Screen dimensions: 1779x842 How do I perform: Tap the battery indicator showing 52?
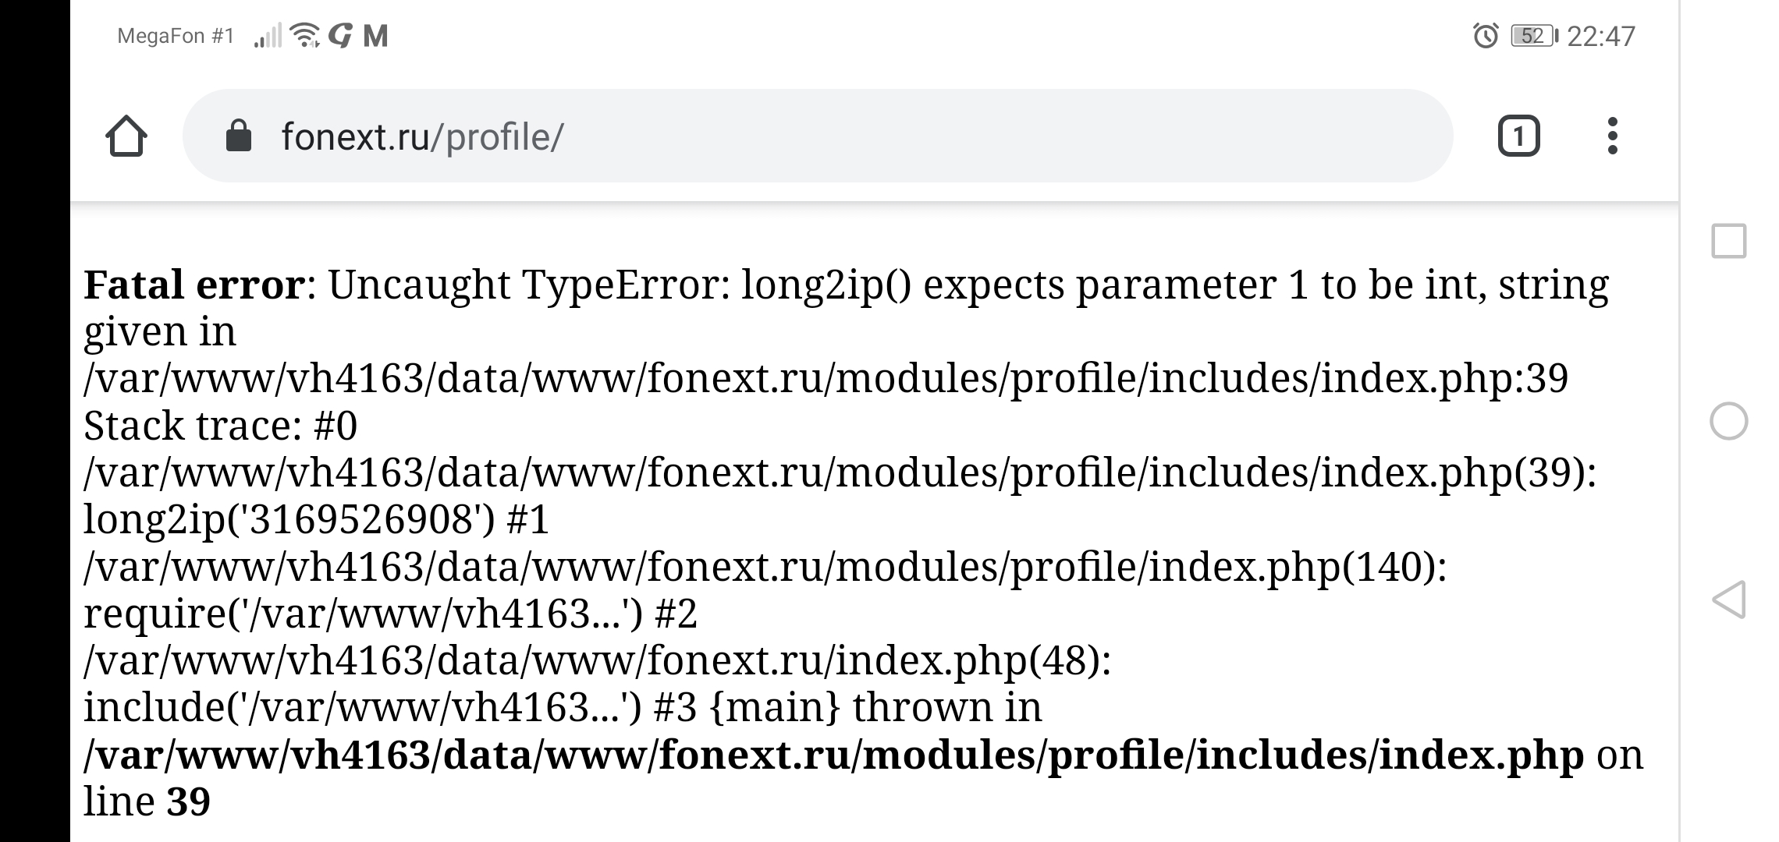tap(1532, 36)
